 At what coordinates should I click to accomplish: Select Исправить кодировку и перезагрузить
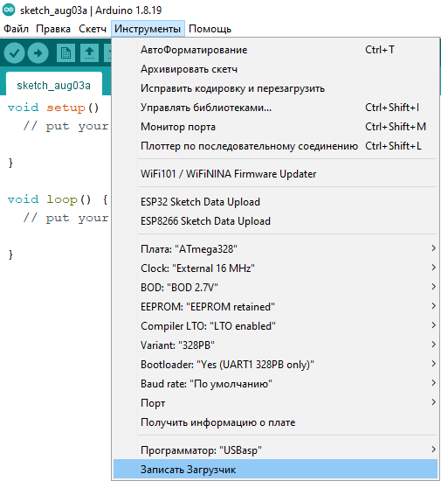[x=275, y=88]
